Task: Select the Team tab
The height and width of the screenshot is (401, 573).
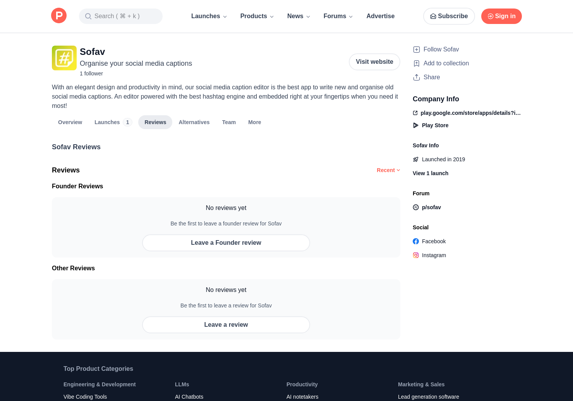Action: click(x=229, y=122)
